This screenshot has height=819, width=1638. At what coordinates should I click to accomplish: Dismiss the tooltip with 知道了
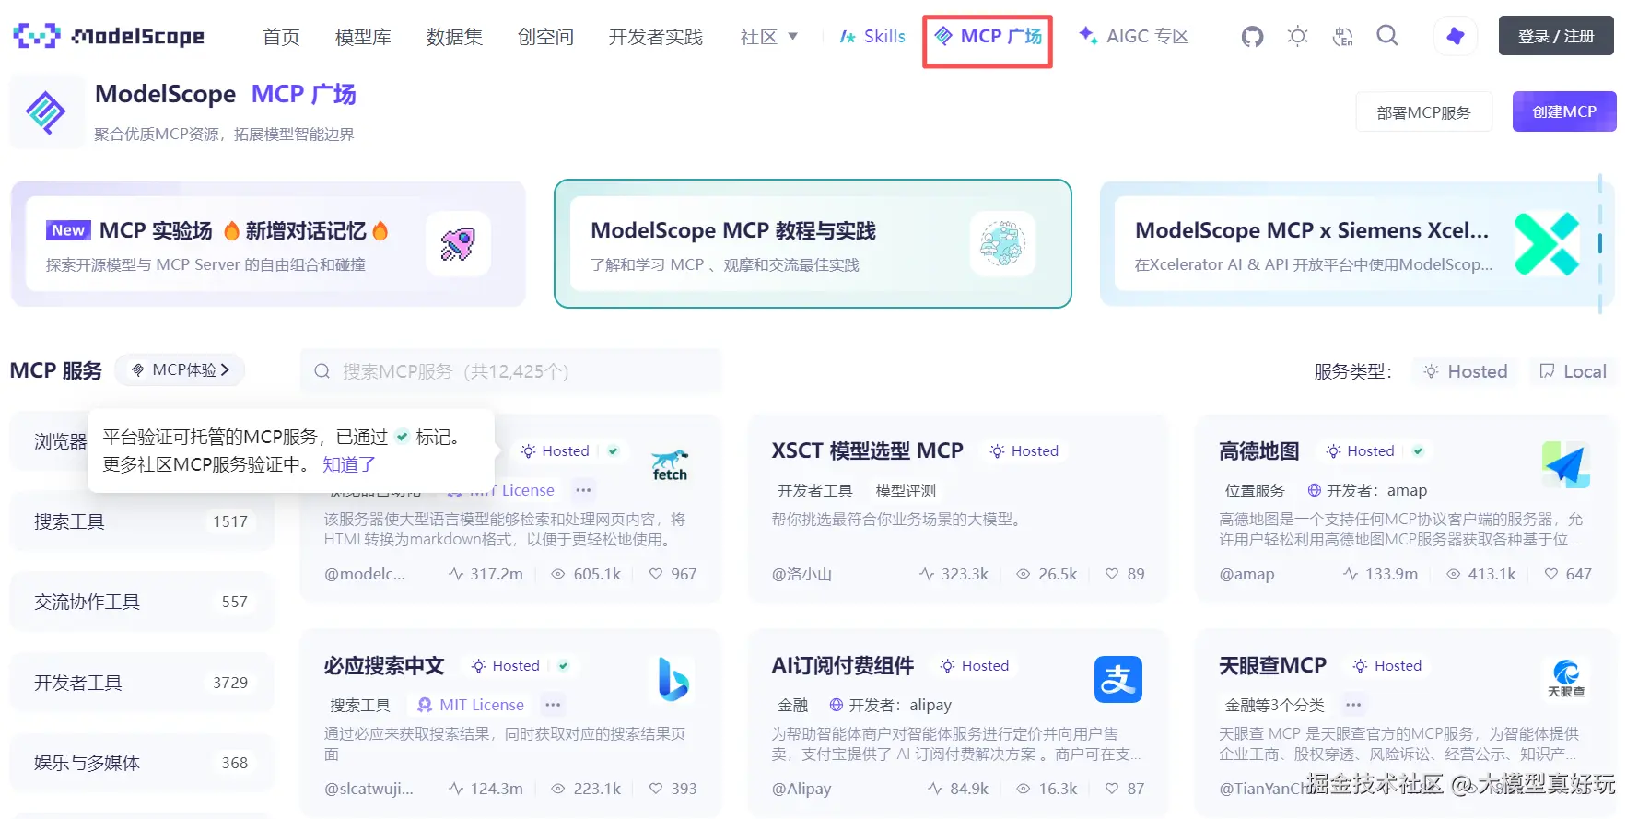348,464
